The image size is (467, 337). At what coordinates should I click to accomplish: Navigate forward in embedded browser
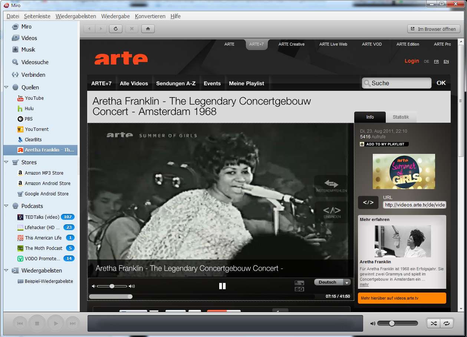click(x=101, y=29)
